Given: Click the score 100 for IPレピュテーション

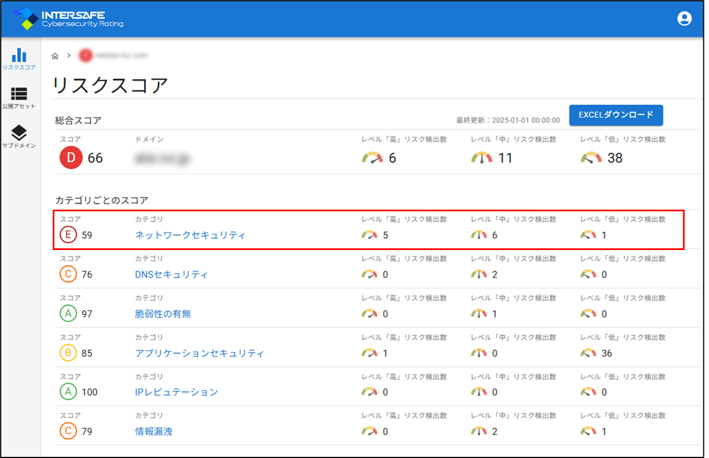Looking at the screenshot, I should (89, 392).
